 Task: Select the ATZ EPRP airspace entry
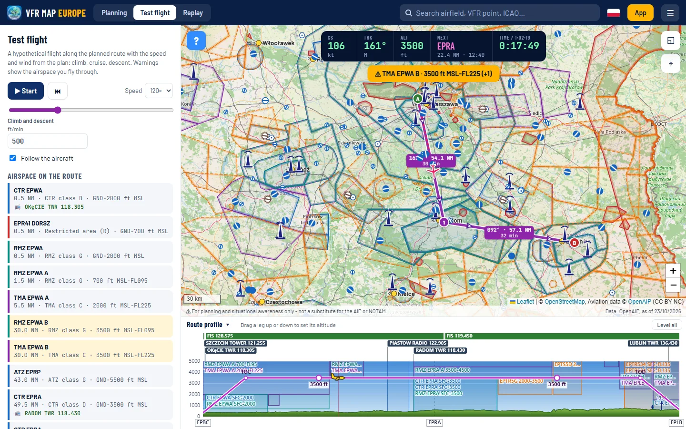coord(91,376)
